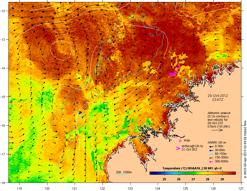Click the longitude axis label 126
247x191 pixels.
[x=213, y=188]
